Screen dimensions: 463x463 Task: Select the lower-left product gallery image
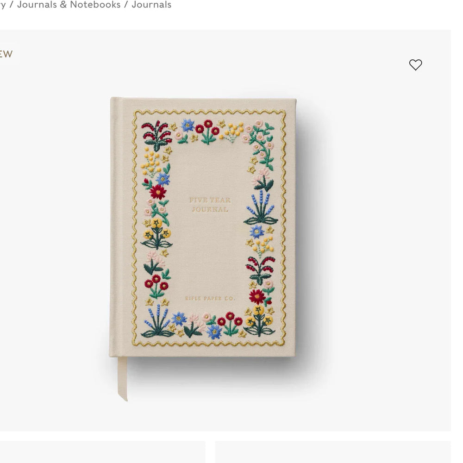point(102,452)
